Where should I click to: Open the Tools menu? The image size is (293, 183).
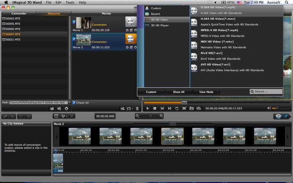(70, 3)
